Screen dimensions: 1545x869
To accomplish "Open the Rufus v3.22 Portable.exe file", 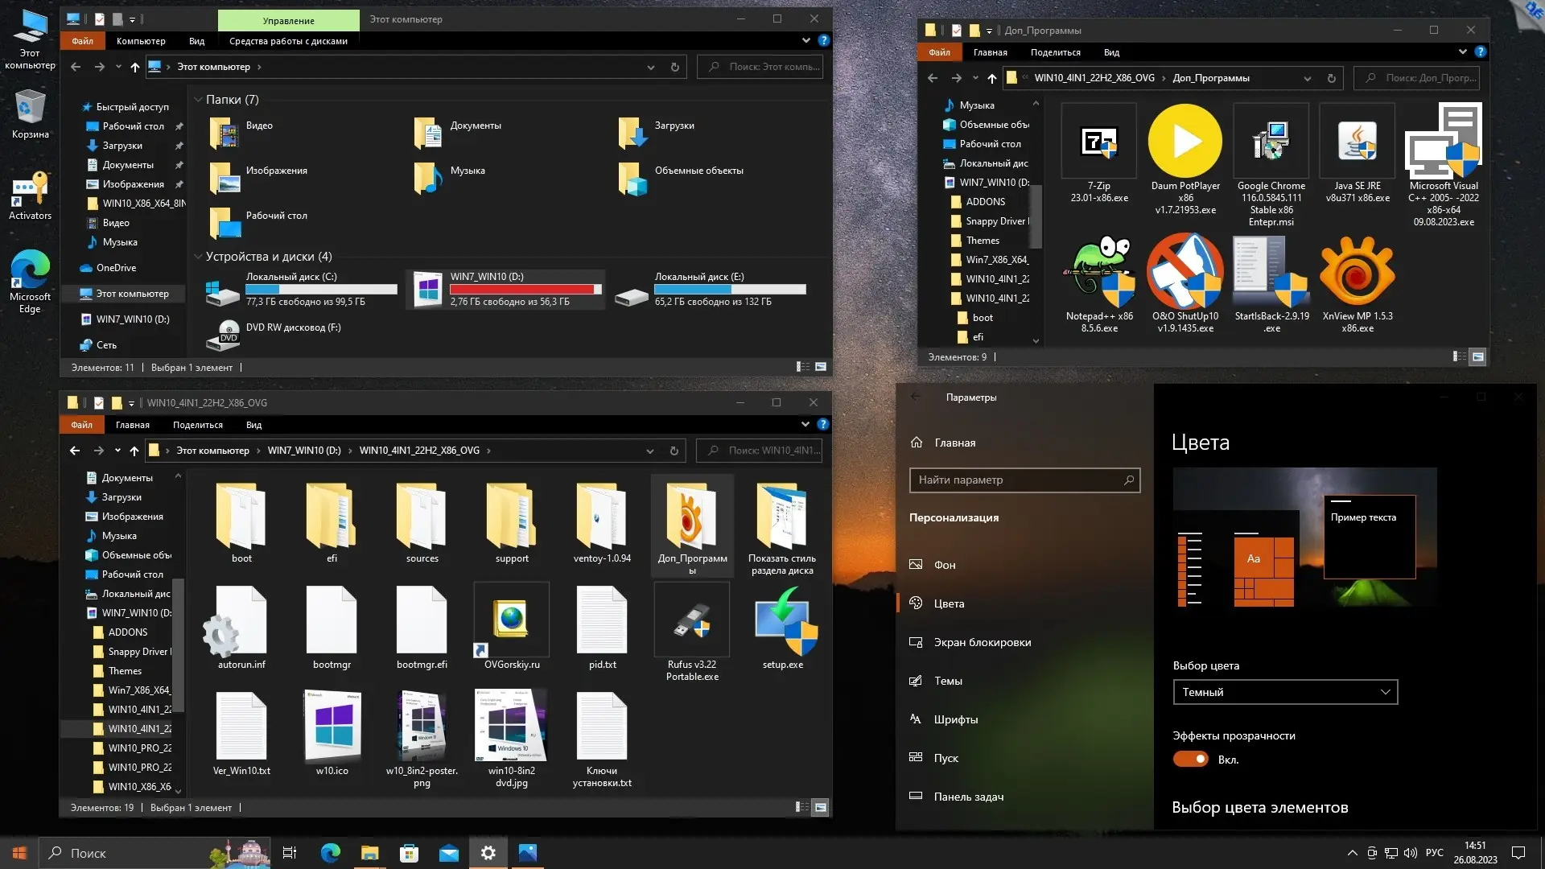I will coord(691,621).
